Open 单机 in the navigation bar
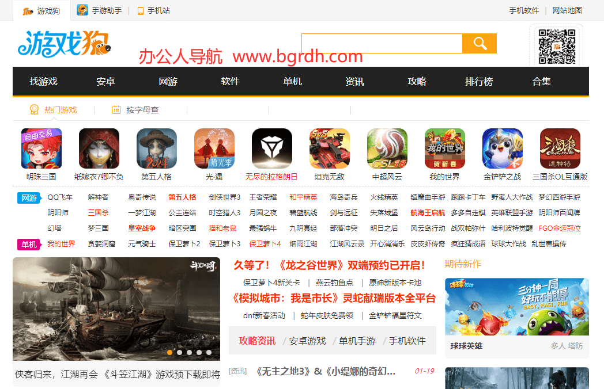The image size is (604, 389). pyautogui.click(x=292, y=81)
